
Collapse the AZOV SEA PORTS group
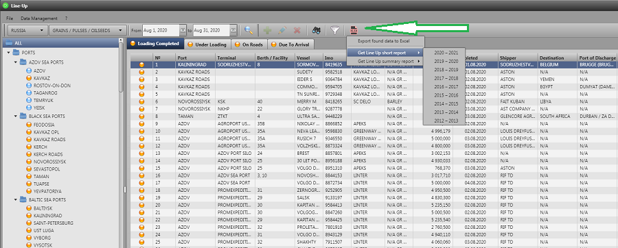click(15, 62)
